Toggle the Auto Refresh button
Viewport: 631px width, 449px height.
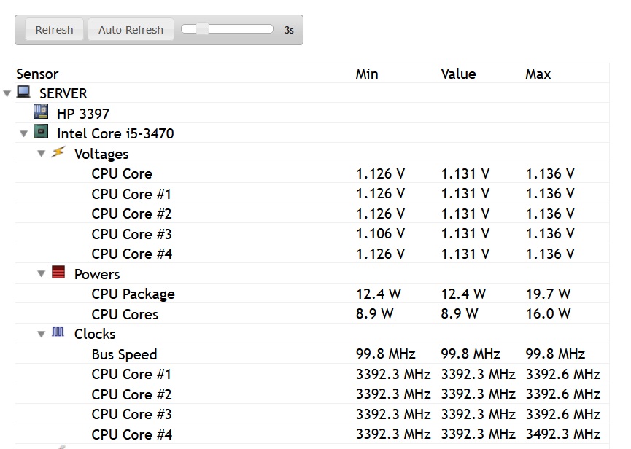pos(131,30)
